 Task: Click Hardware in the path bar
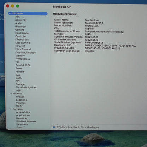point(93,127)
